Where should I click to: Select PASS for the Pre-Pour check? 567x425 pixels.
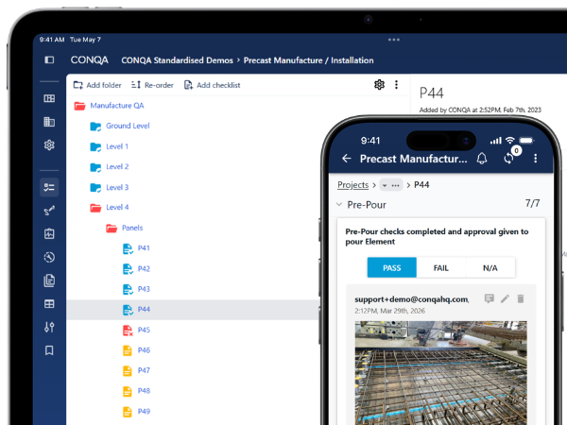pyautogui.click(x=391, y=268)
